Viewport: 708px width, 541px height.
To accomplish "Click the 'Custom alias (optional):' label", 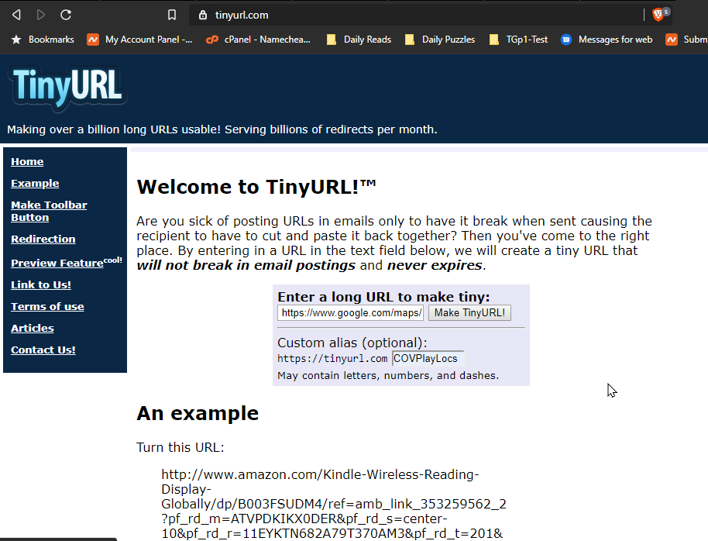I will click(352, 343).
